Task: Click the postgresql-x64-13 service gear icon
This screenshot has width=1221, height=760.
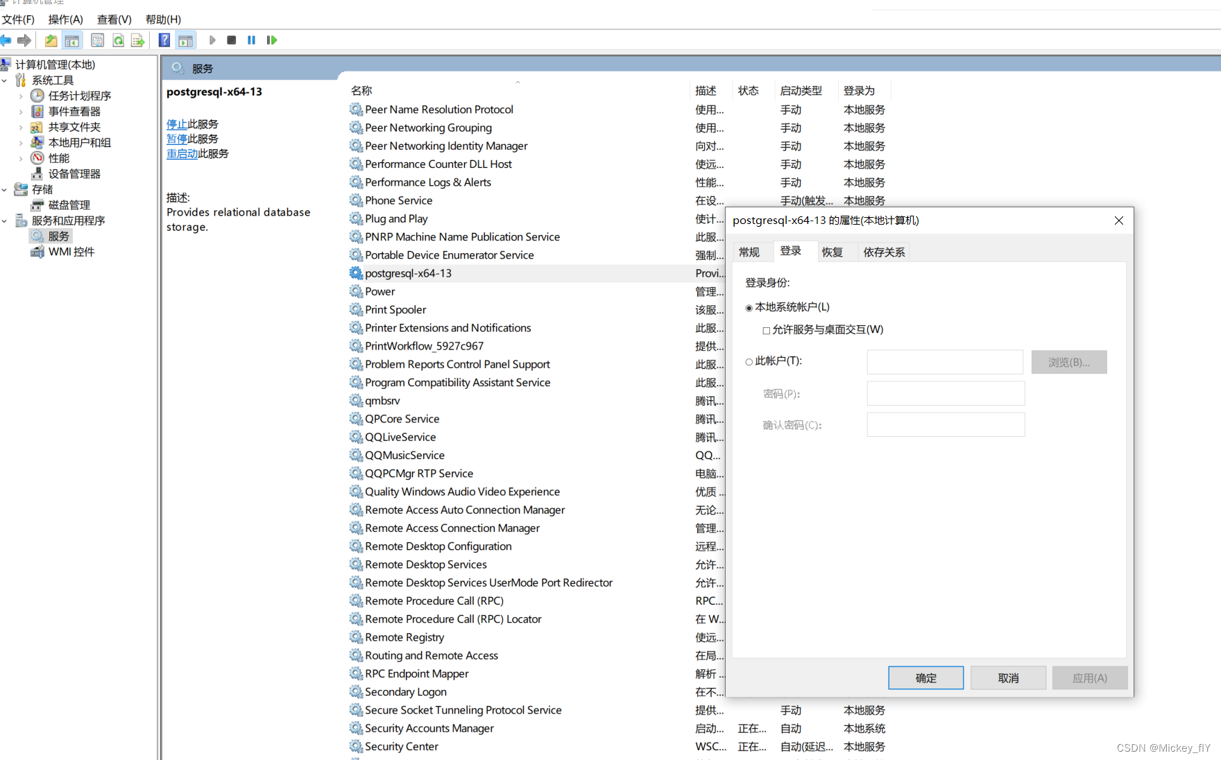Action: [356, 273]
